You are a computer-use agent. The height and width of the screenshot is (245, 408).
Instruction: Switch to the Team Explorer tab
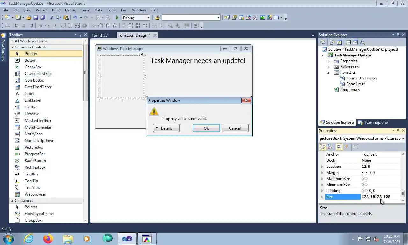coord(373,122)
